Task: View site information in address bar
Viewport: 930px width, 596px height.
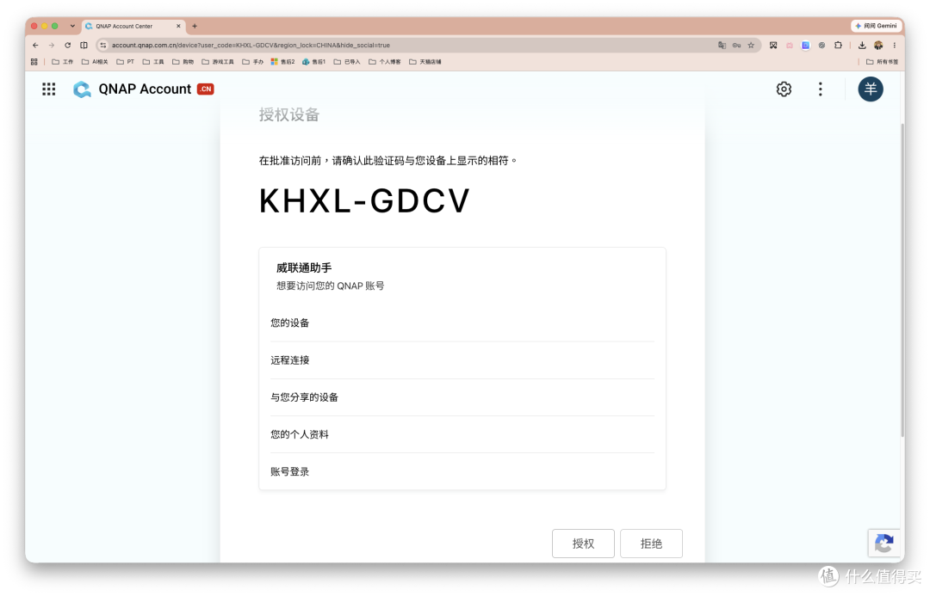Action: point(103,45)
